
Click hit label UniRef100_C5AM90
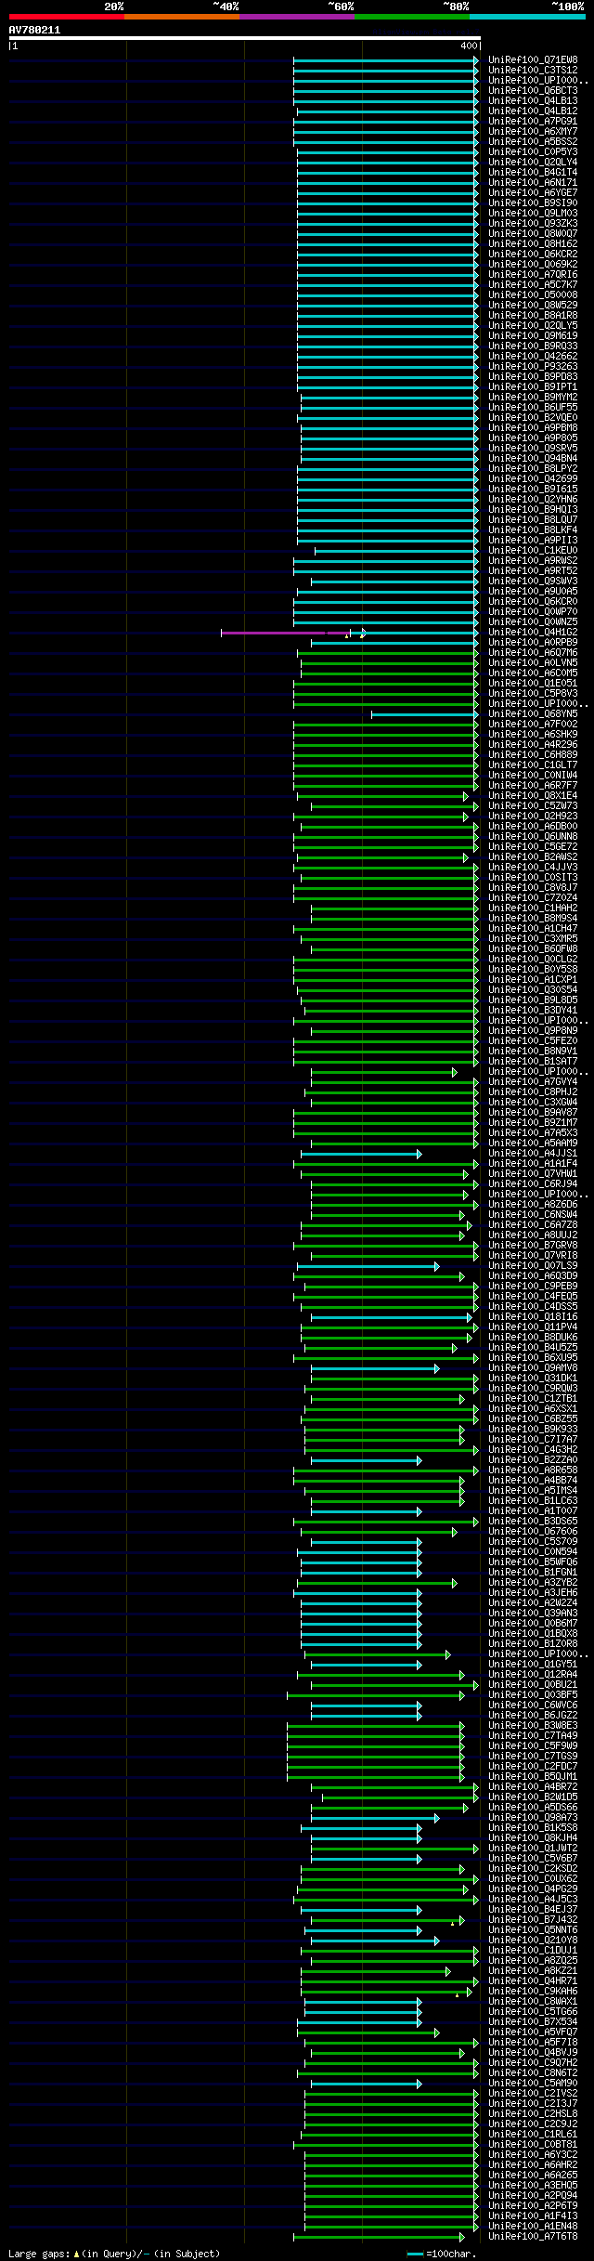coord(533,2084)
